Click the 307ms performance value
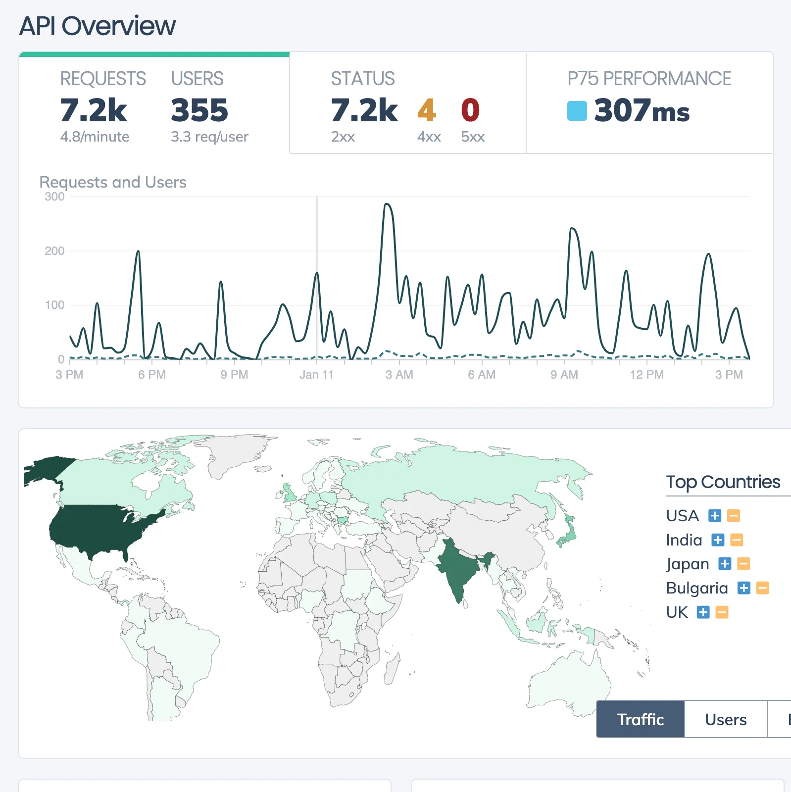The height and width of the screenshot is (792, 791). click(642, 110)
